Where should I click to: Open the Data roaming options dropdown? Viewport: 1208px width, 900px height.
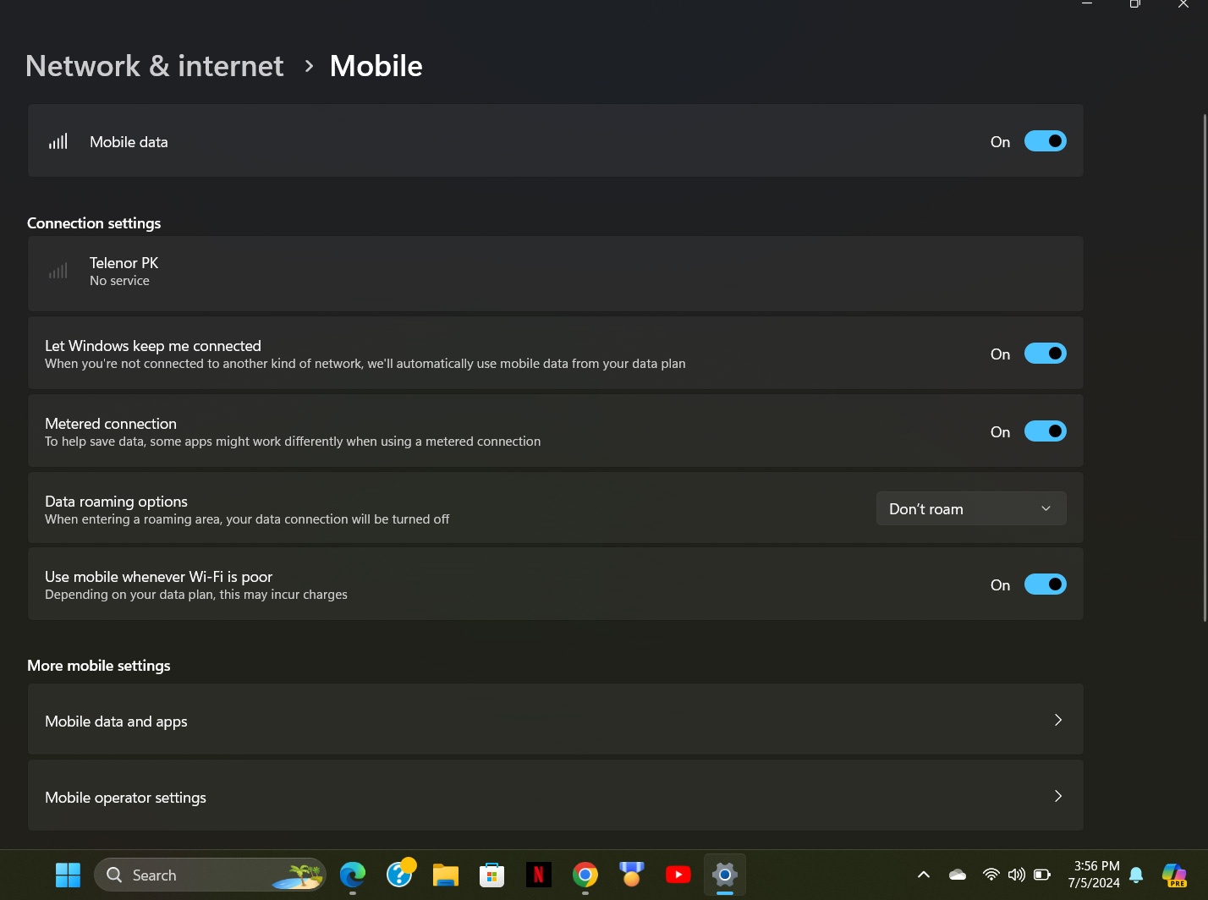tap(971, 508)
